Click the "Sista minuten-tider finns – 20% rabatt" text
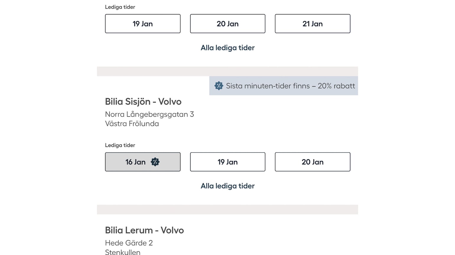 click(x=290, y=86)
